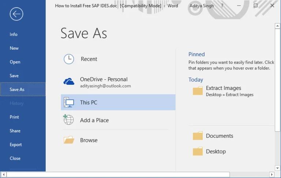Click the back arrow circle icon
The image size is (281, 178).
(16, 14)
